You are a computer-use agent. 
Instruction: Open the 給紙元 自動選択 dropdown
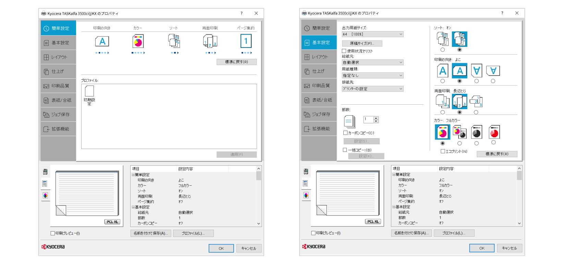(372, 63)
